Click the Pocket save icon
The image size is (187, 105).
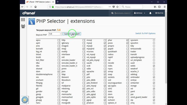114,7
